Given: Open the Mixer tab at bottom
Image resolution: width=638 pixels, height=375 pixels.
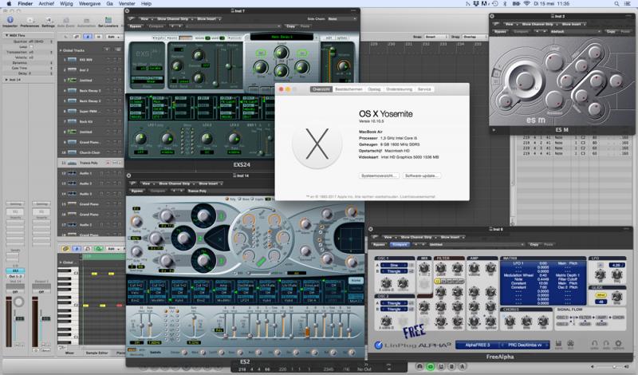Looking at the screenshot, I should click(x=69, y=353).
